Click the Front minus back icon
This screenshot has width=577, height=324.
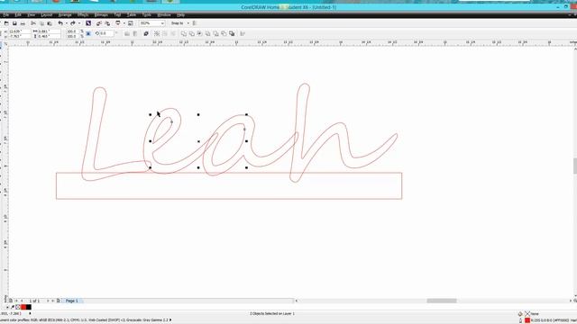click(215, 34)
